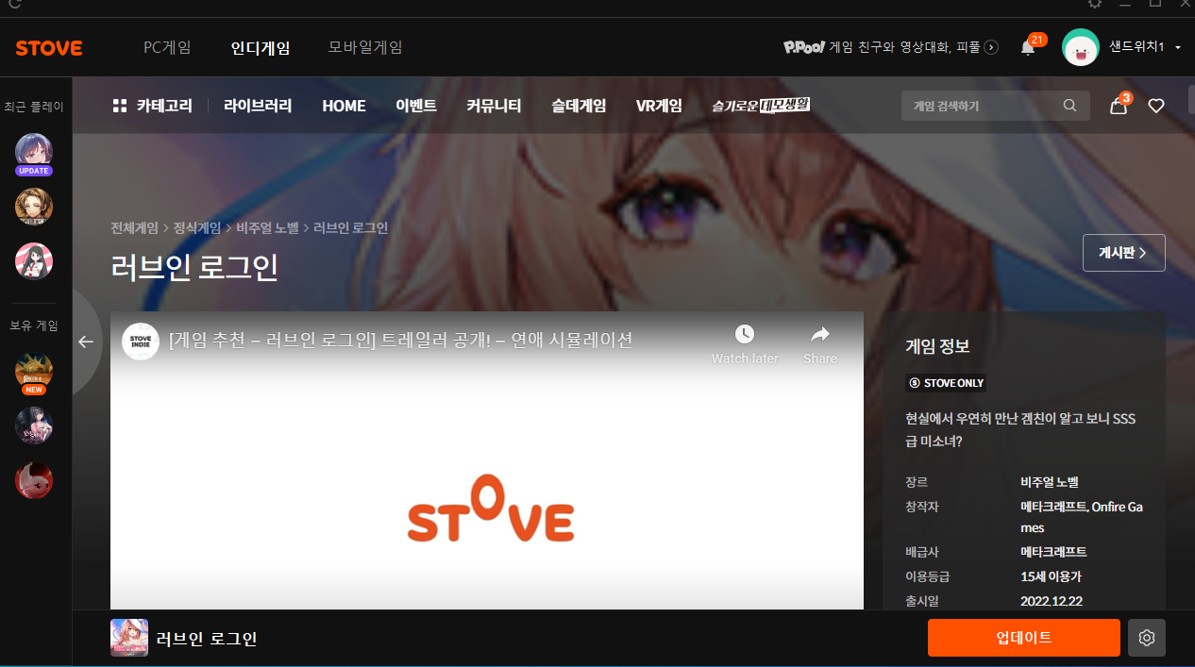Click the magnifier search icon

click(x=1069, y=106)
